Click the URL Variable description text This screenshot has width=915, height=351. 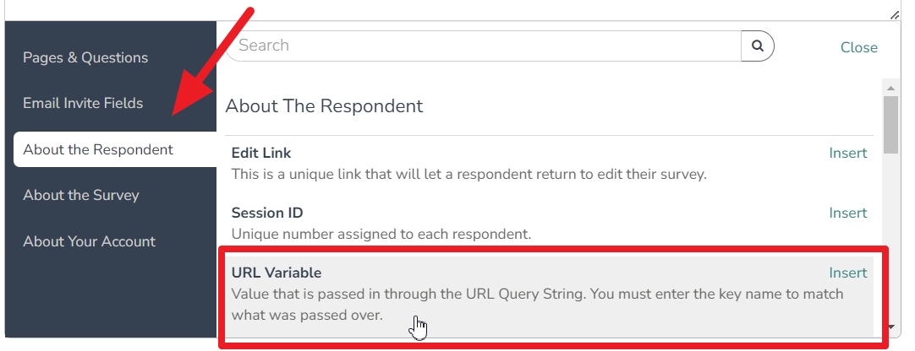tap(538, 305)
